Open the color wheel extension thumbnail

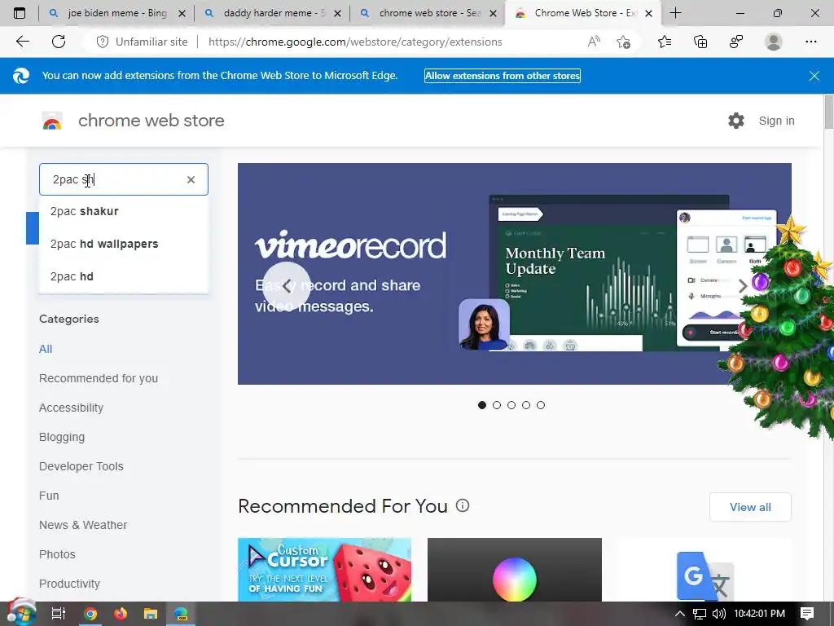click(515, 570)
